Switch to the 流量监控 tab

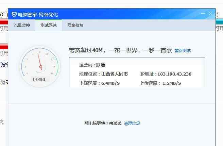(22, 25)
